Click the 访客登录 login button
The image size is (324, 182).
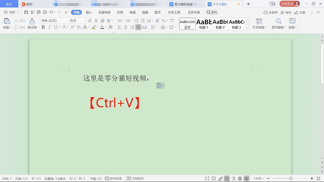290,4
